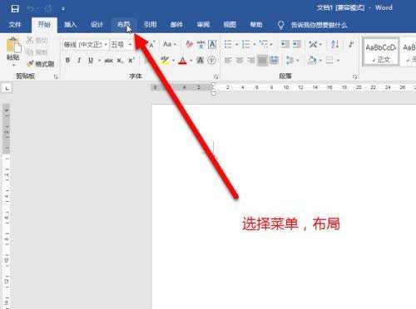Screen dimensions: 416x309
Task: Click the Enclose Characters circle icon
Action: (212, 61)
